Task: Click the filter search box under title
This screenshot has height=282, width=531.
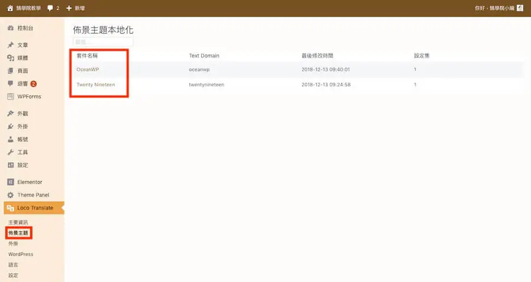Action: point(103,42)
